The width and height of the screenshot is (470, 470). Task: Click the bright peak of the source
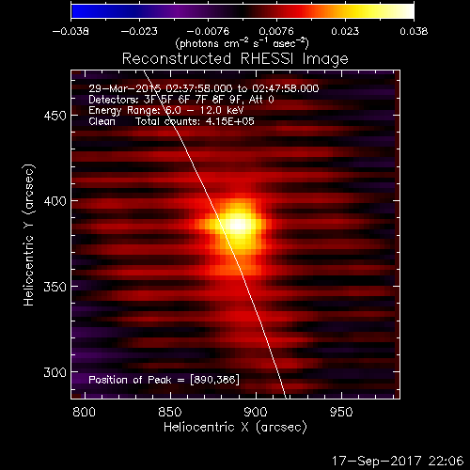238,224
